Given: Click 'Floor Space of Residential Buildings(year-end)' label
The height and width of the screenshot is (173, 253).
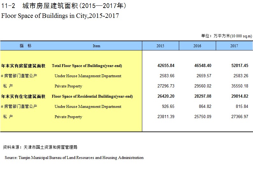Looking at the screenshot, I should pos(92,96).
